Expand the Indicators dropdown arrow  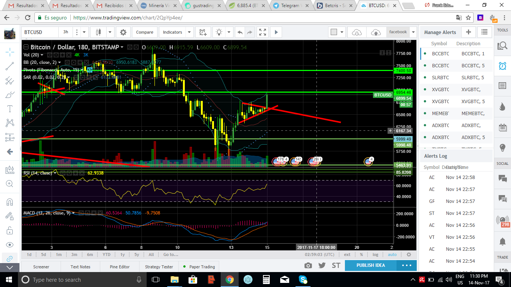pyautogui.click(x=190, y=32)
